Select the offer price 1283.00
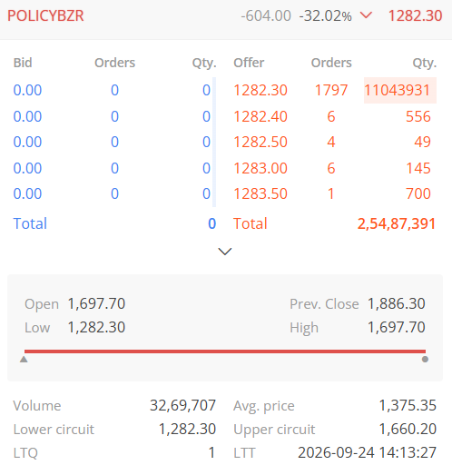The height and width of the screenshot is (475, 452). (x=260, y=168)
